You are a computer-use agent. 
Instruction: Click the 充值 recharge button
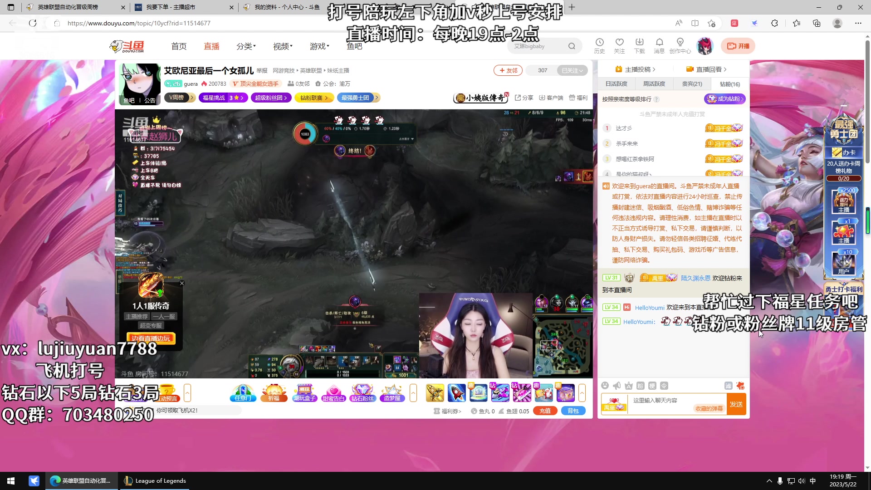545,411
